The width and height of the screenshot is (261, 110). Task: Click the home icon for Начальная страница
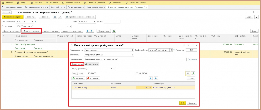(x=3, y=7)
